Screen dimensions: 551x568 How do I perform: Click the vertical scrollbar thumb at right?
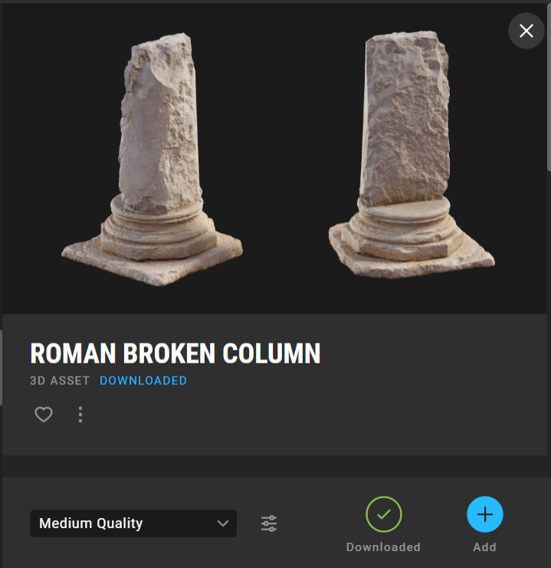click(x=549, y=87)
